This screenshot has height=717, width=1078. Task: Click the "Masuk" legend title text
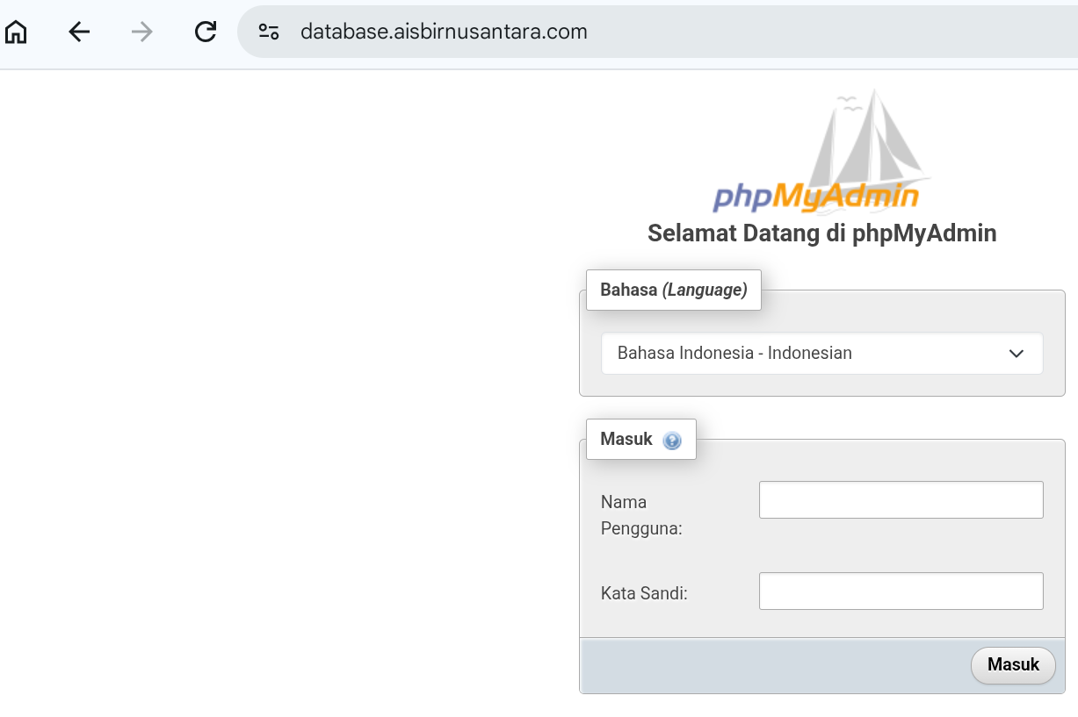tap(626, 440)
